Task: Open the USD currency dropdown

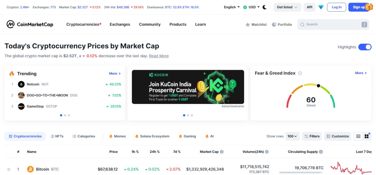Action: click(252, 7)
